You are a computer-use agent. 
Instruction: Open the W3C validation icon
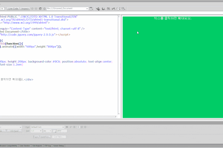coord(113,9)
